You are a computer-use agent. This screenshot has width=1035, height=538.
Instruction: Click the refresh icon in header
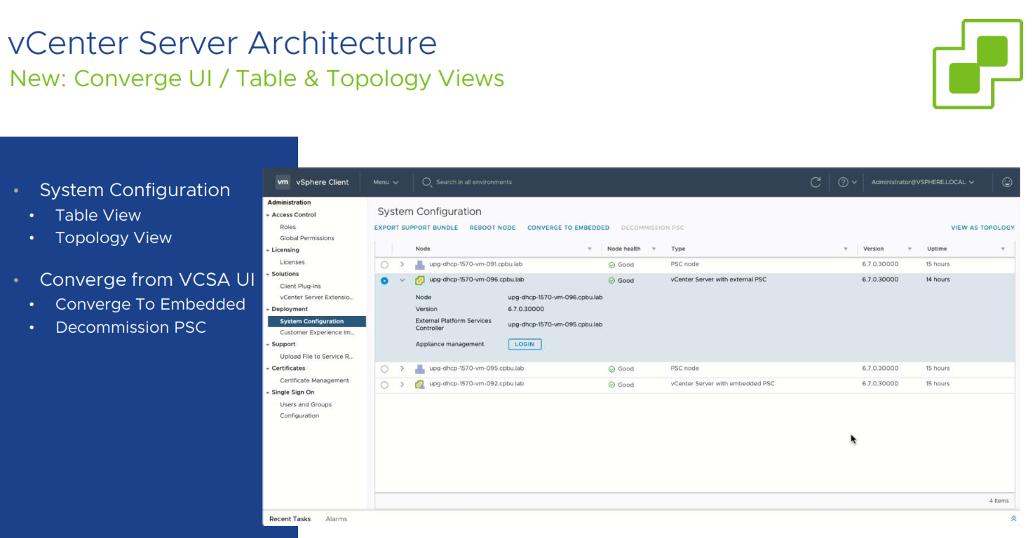(816, 182)
